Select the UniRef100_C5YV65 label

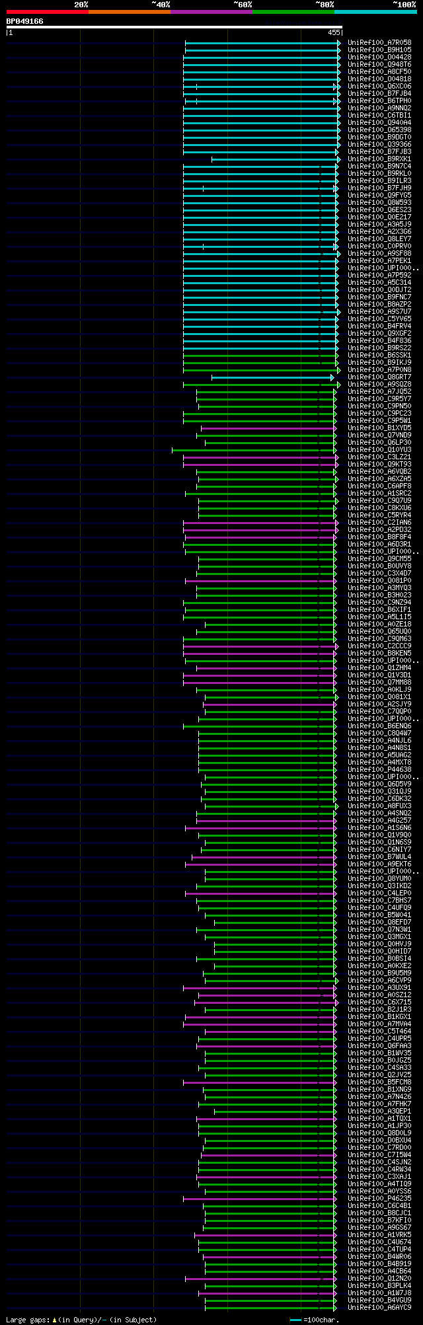pos(379,319)
